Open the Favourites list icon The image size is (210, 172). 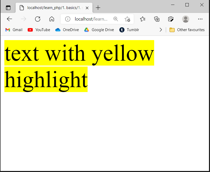(143, 19)
